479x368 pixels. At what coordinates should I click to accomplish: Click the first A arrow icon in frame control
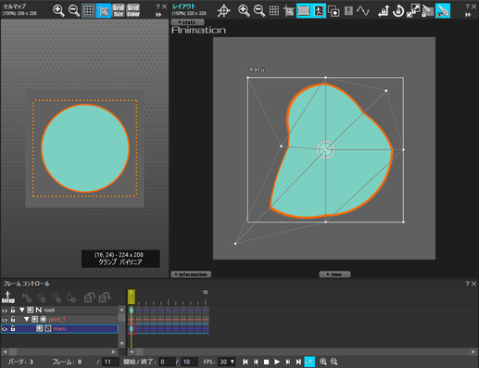coord(90,298)
